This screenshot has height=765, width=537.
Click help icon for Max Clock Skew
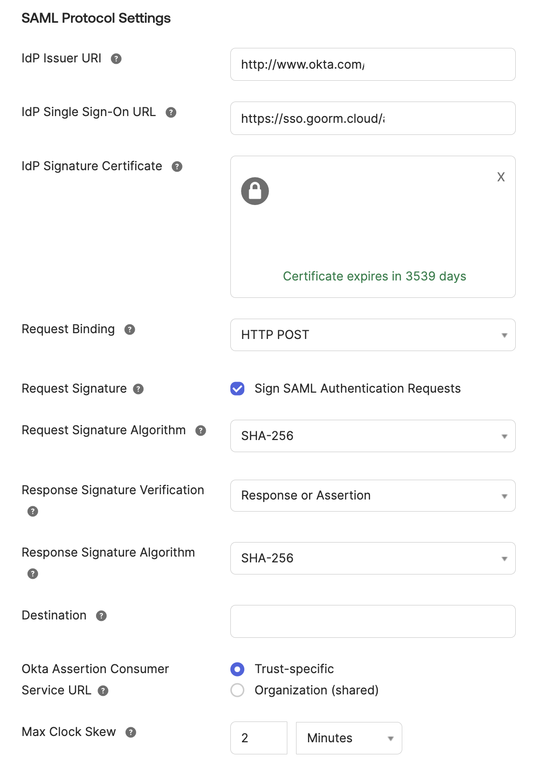click(131, 732)
